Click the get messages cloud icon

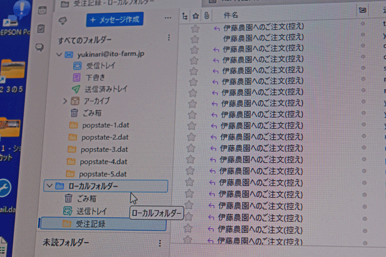(63, 20)
